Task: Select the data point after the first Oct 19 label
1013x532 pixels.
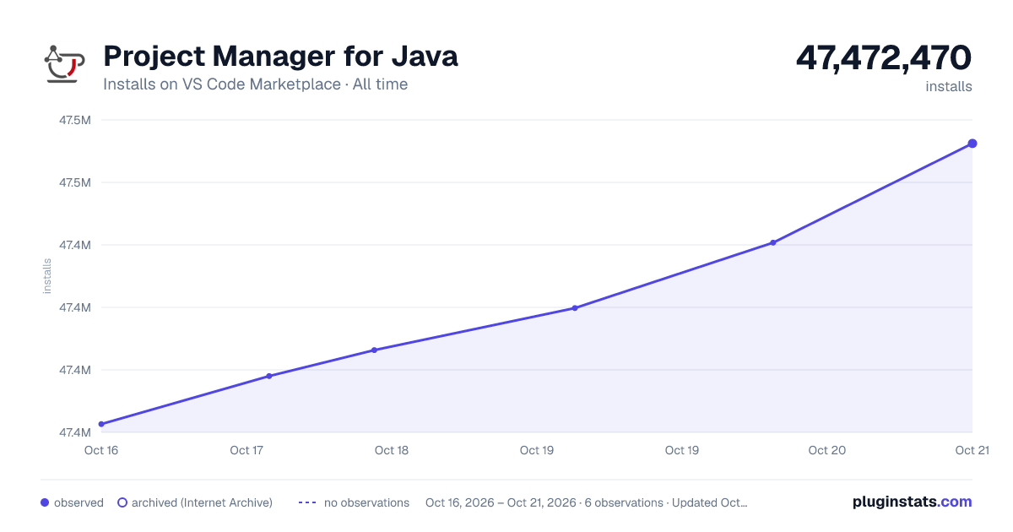Action: point(575,308)
